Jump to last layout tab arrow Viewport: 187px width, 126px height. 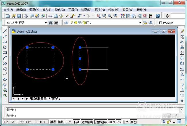pos(27,98)
